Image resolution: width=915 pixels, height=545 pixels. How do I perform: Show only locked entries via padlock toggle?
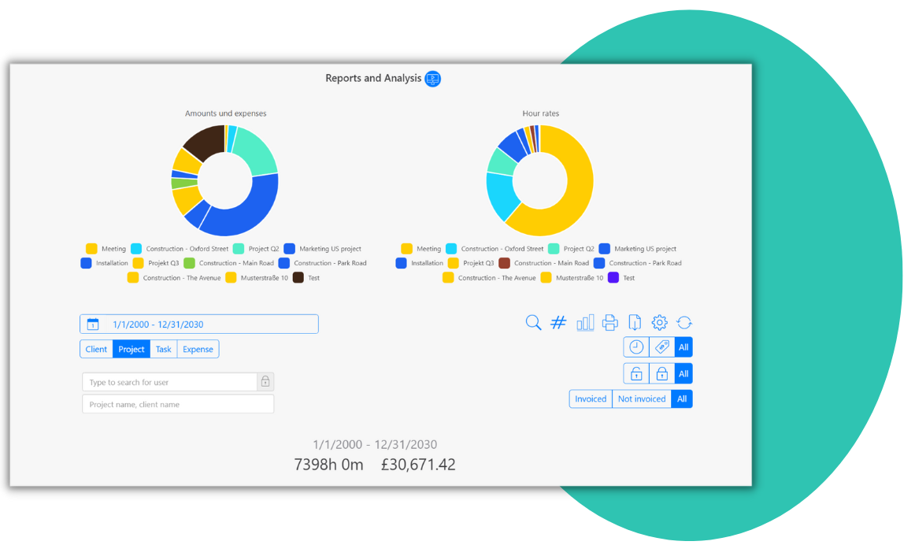660,373
